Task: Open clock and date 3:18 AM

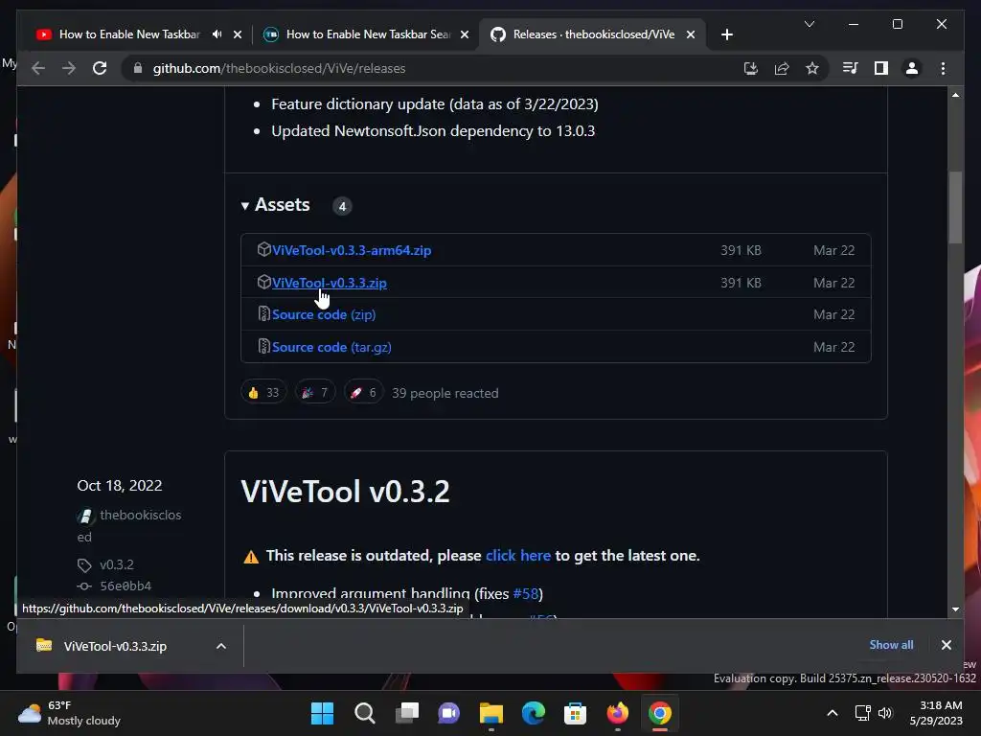Action: [x=936, y=713]
